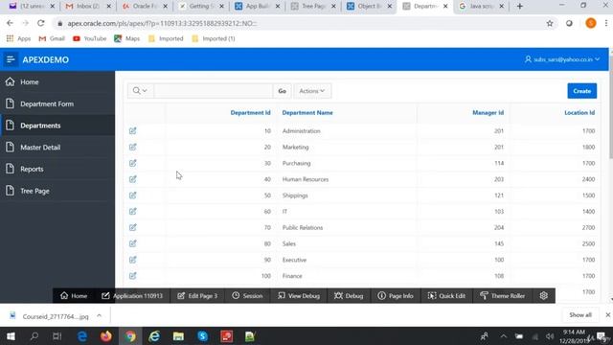This screenshot has height=345, width=613.
Task: Click the Create button
Action: tap(581, 91)
